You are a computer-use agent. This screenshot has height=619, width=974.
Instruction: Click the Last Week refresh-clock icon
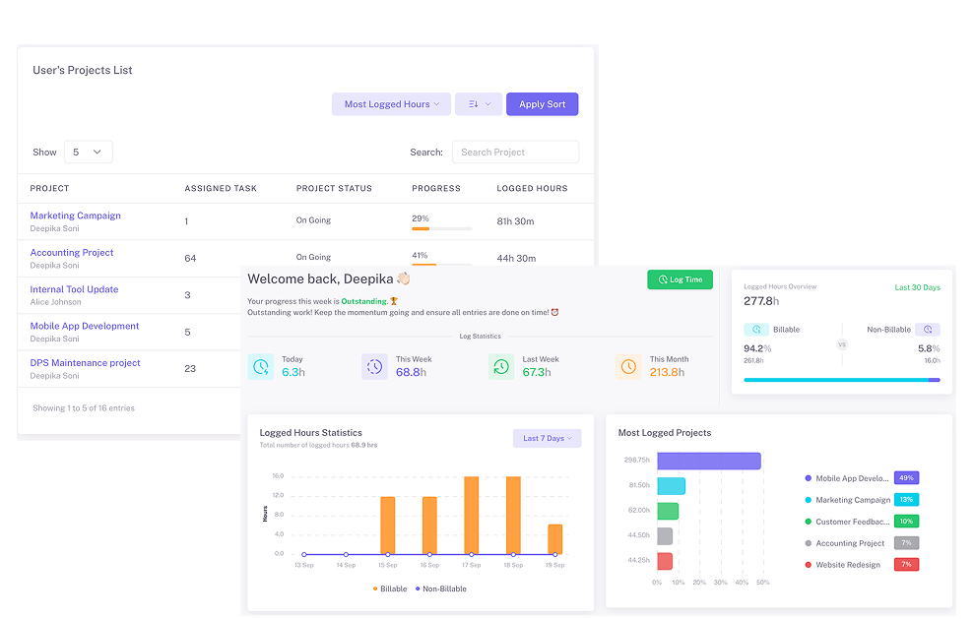coord(501,366)
